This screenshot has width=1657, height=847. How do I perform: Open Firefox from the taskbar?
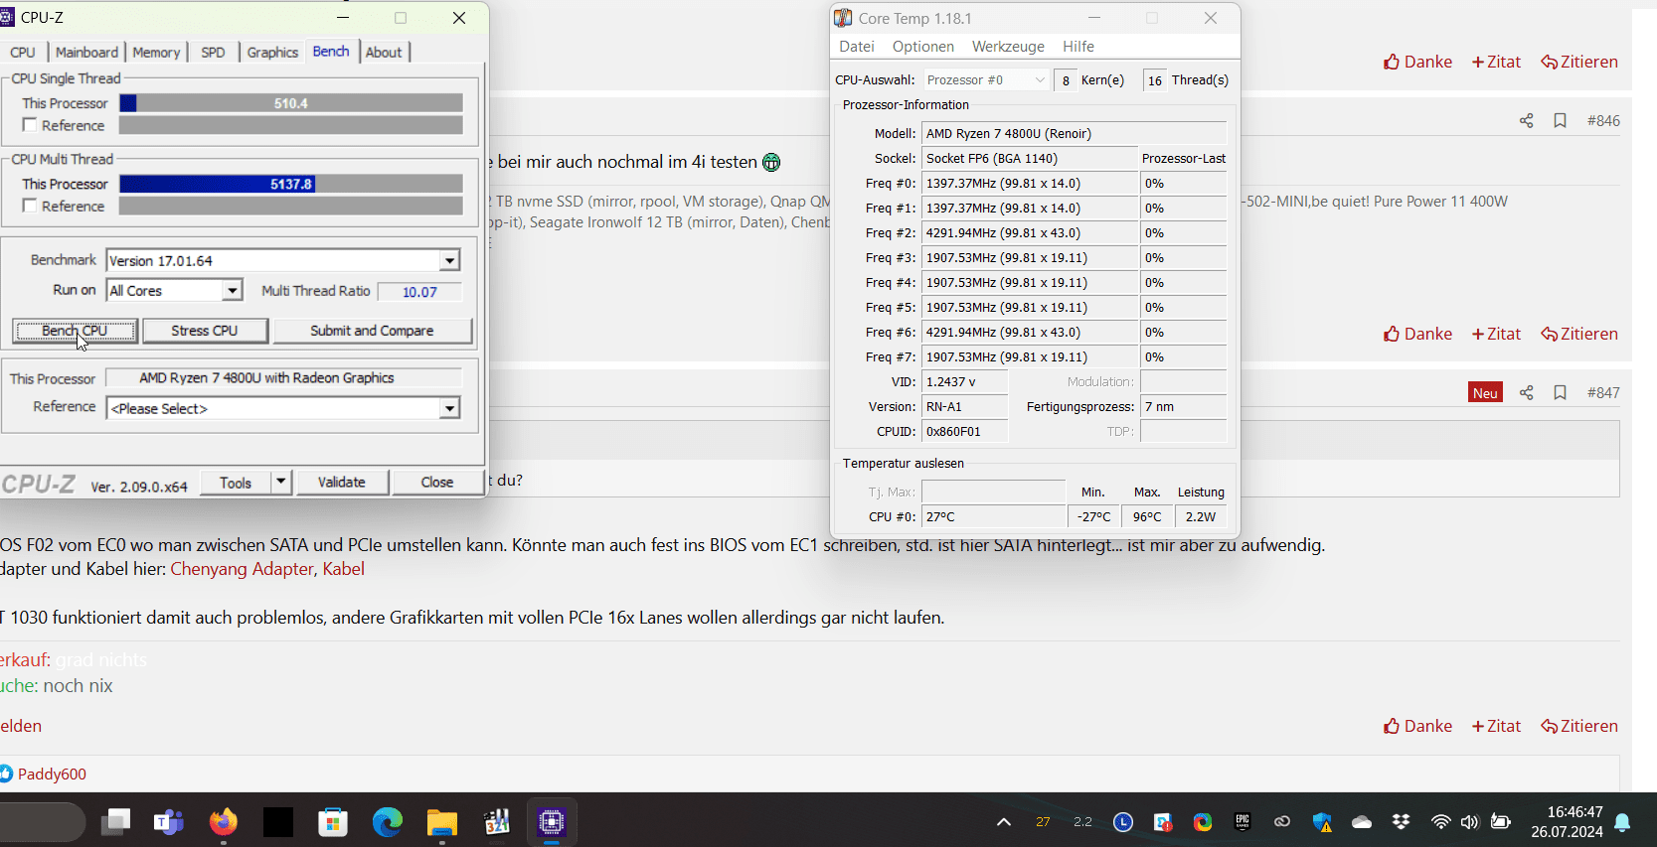coord(224,821)
